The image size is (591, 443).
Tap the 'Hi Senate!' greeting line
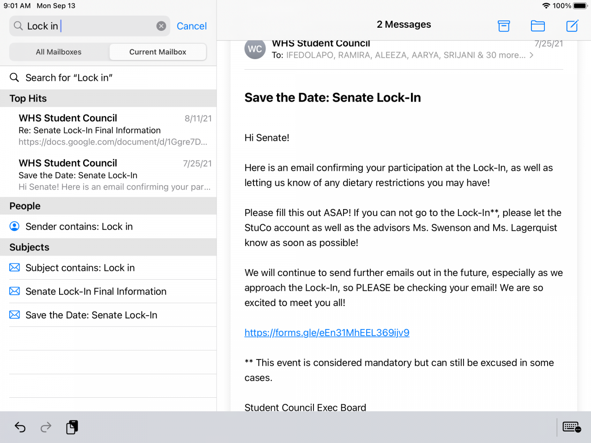[267, 138]
